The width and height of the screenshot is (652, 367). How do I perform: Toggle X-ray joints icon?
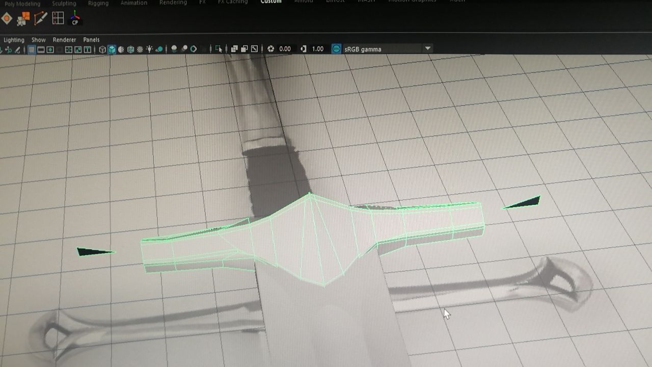pos(254,49)
